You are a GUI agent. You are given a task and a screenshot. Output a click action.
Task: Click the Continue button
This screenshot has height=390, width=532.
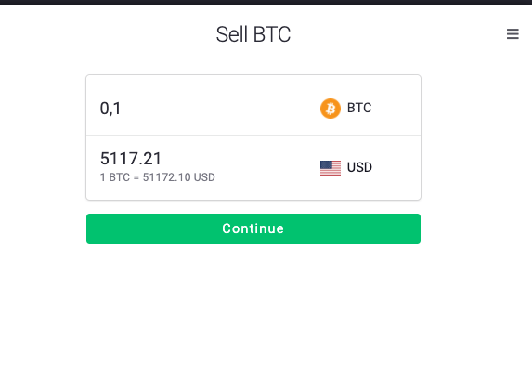(253, 228)
